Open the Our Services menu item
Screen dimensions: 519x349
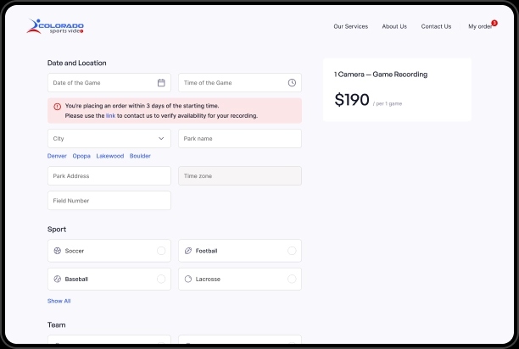(x=350, y=26)
